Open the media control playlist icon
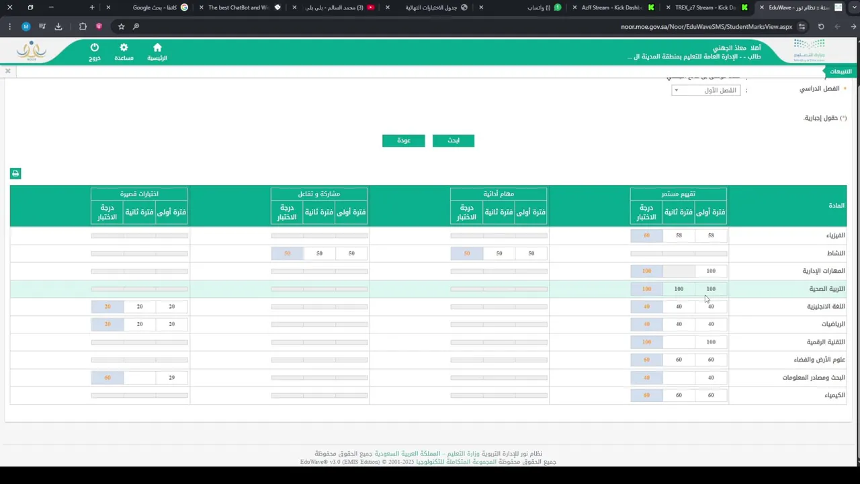The image size is (860, 484). 42,26
